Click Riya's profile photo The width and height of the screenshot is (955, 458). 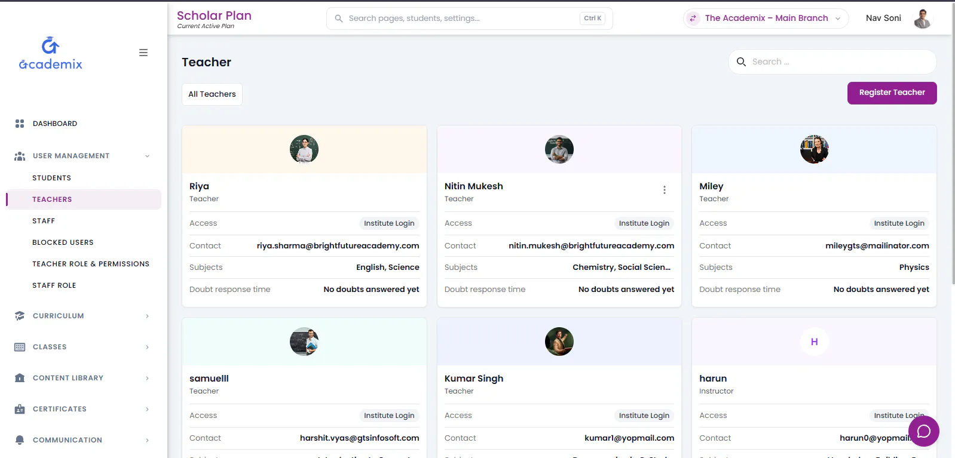[304, 149]
